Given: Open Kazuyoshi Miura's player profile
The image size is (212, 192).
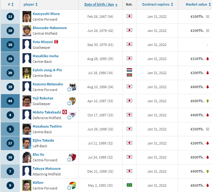Looking at the screenshot, I should coord(46,14).
